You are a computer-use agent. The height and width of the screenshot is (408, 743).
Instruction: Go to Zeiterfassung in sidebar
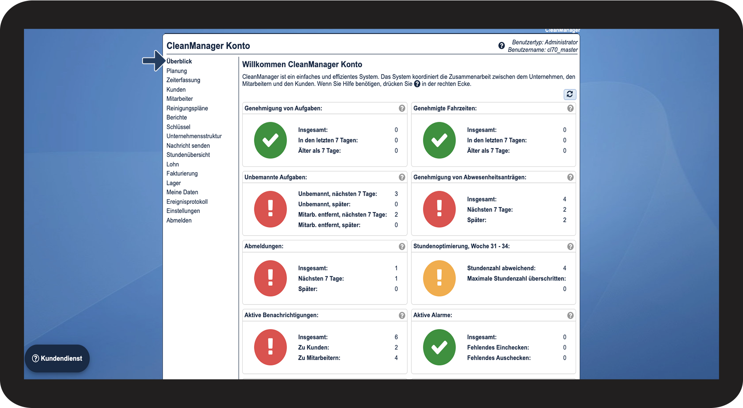click(183, 80)
